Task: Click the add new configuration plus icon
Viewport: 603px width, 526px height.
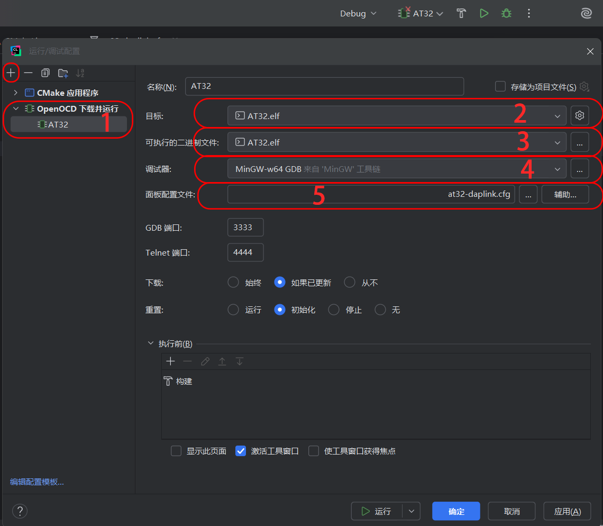Action: coord(11,72)
